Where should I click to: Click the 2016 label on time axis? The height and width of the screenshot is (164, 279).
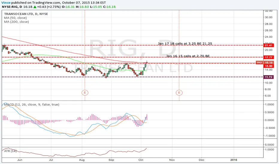pyautogui.click(x=233, y=160)
